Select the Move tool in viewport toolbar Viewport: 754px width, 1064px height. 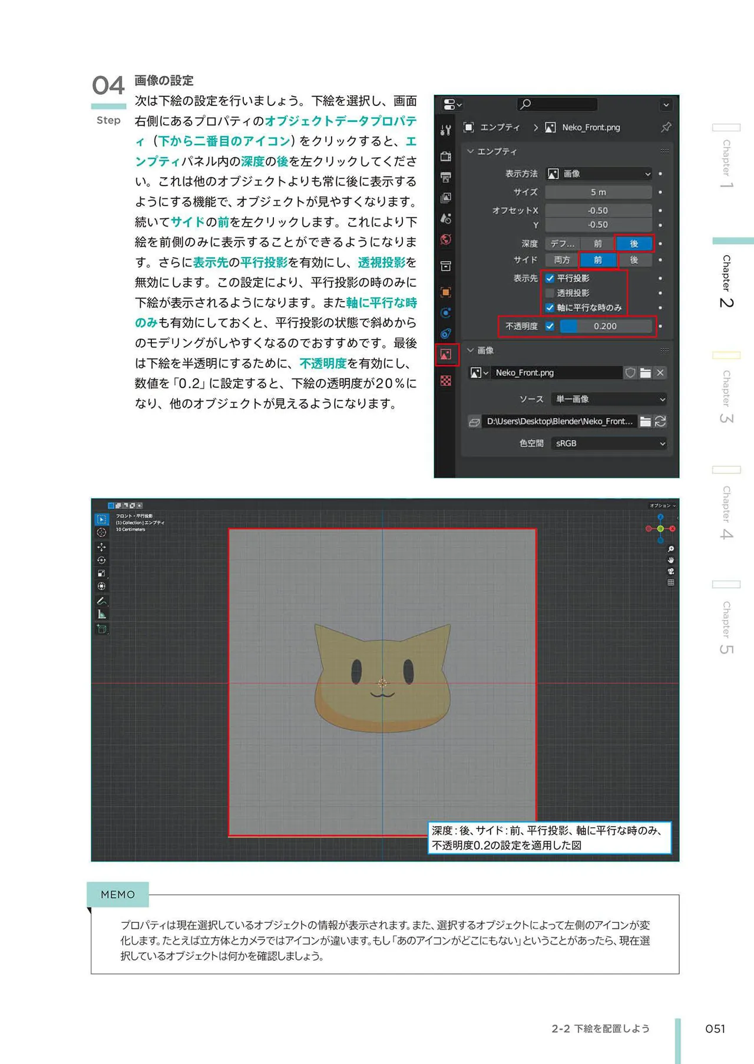[101, 547]
